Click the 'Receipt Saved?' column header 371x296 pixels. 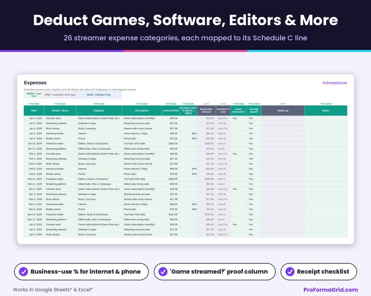pos(254,110)
